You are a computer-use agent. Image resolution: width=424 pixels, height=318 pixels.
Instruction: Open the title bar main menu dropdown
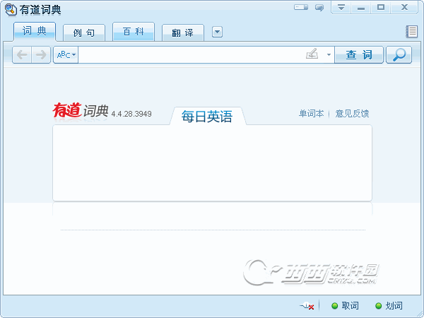341,7
